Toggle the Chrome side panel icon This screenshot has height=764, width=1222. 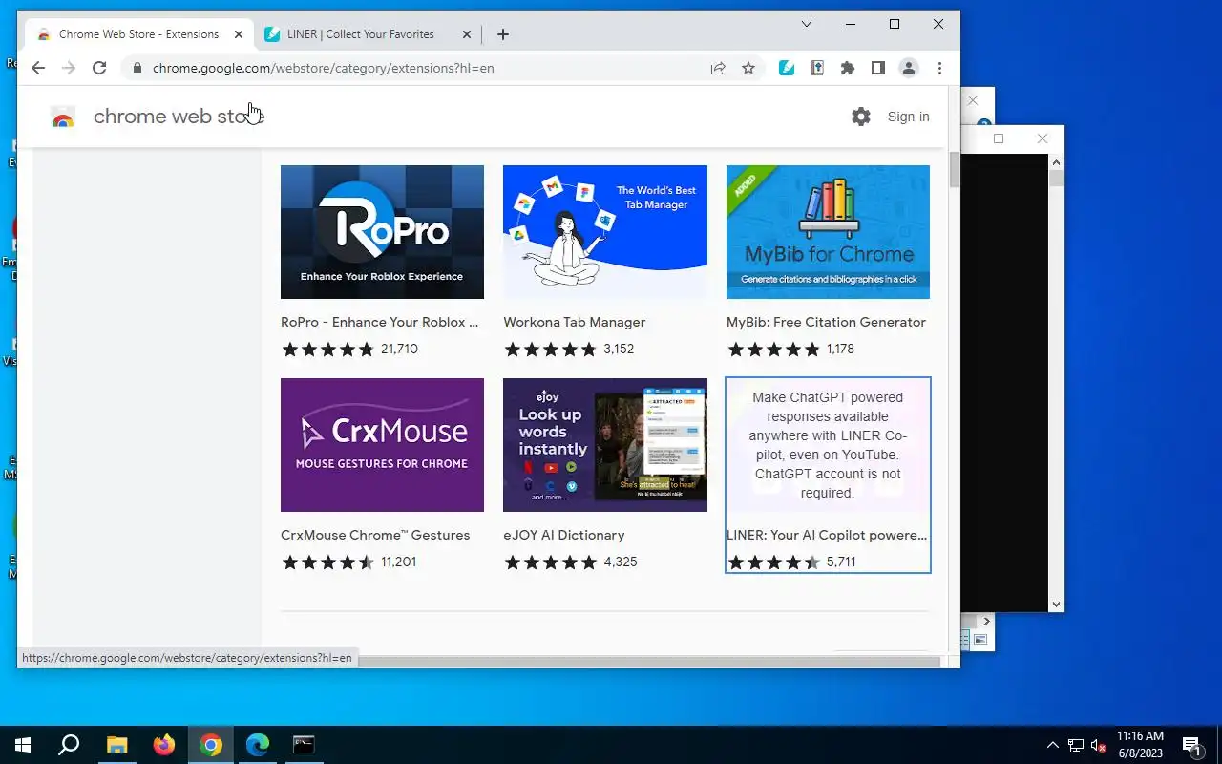click(878, 68)
